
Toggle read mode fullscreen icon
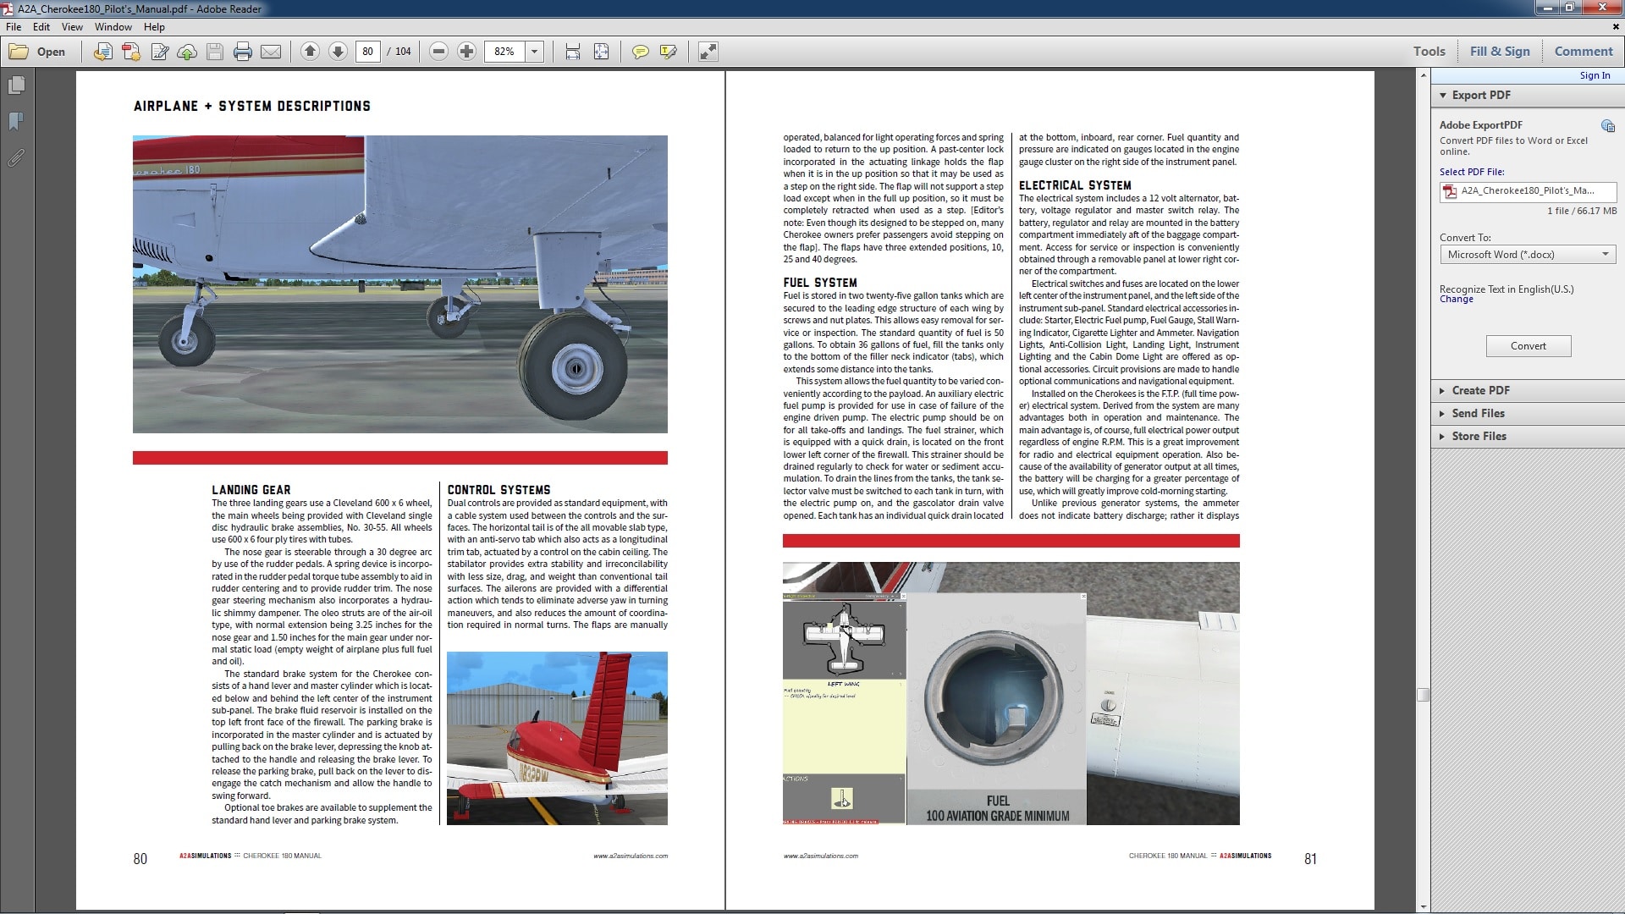(708, 52)
